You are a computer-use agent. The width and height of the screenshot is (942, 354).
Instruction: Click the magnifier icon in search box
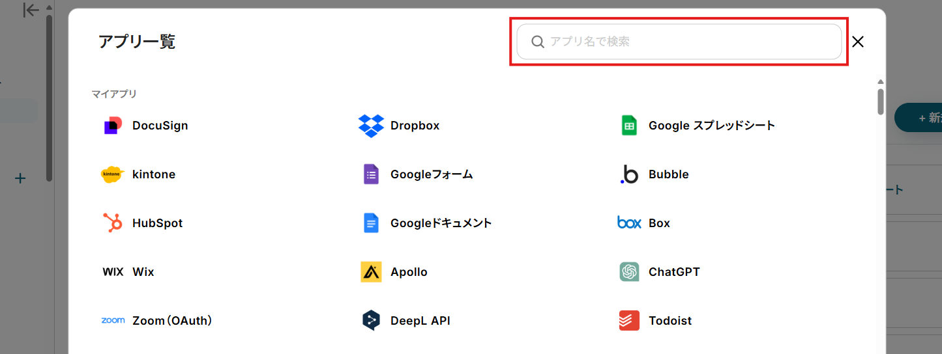point(538,42)
